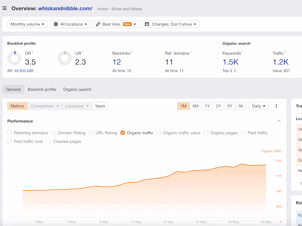Image resolution: width=302 pixels, height=226 pixels.
Task: Click the UR donut gauge
Action: click(65, 58)
